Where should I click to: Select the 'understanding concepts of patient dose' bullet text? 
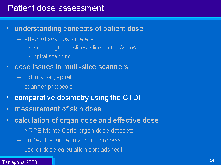tap(79, 29)
